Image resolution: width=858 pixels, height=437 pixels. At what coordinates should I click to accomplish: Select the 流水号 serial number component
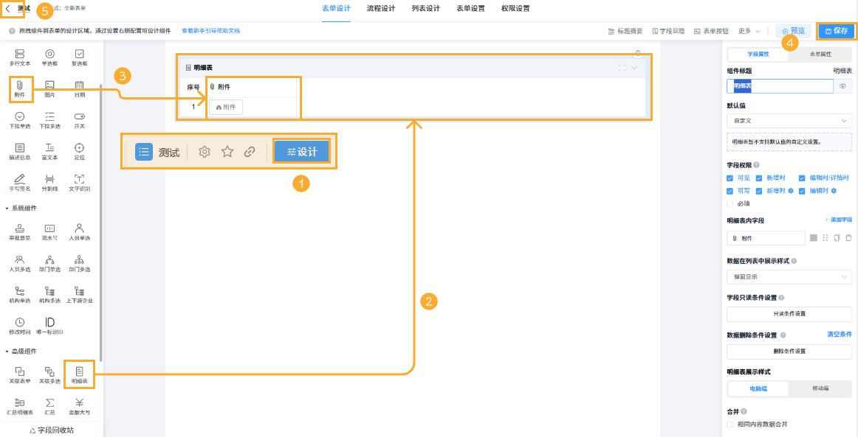click(49, 232)
